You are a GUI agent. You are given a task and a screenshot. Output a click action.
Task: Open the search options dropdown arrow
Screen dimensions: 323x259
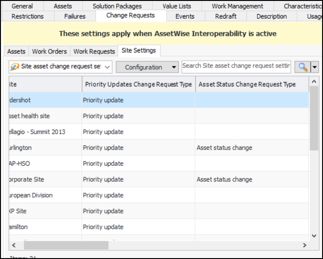pyautogui.click(x=314, y=67)
